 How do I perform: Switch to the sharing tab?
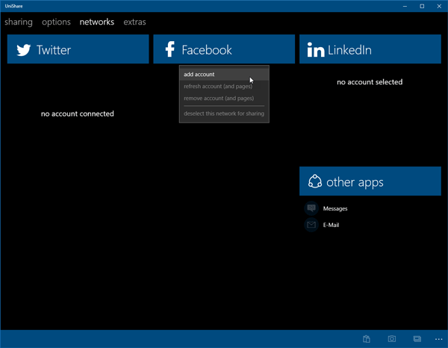pyautogui.click(x=19, y=22)
